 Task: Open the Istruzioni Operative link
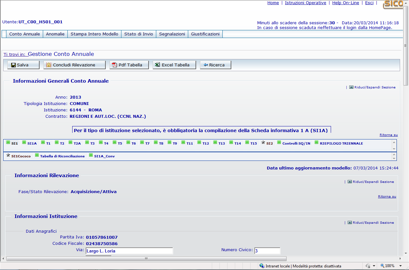pyautogui.click(x=305, y=3)
